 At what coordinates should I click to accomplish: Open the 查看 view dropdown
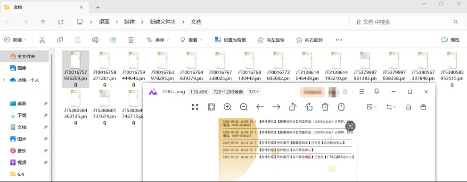point(191,40)
